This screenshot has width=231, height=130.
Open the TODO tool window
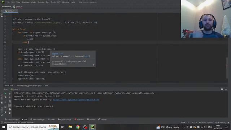(51, 120)
